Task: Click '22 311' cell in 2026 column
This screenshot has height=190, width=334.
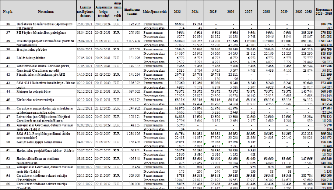Action: [230, 75]
